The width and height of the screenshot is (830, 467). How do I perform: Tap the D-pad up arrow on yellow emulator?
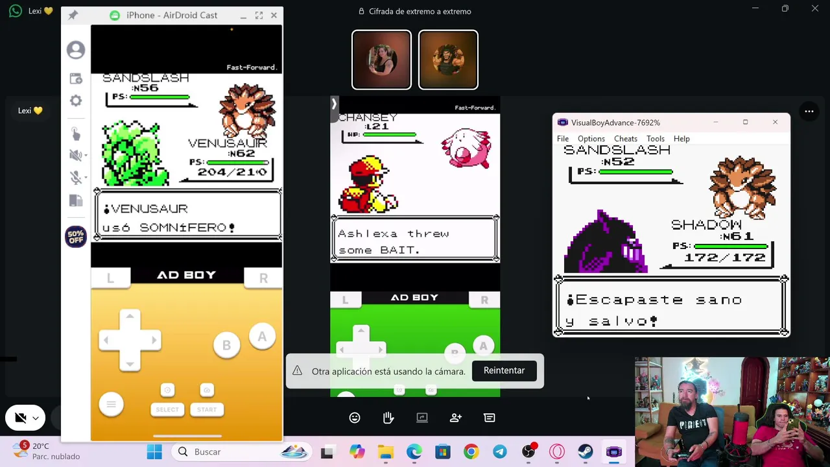[x=130, y=318]
